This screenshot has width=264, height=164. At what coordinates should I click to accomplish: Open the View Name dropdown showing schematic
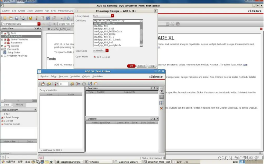(107, 50)
